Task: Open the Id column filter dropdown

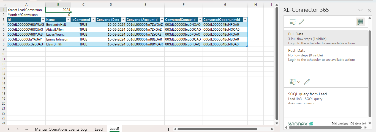Action: (x=43, y=20)
